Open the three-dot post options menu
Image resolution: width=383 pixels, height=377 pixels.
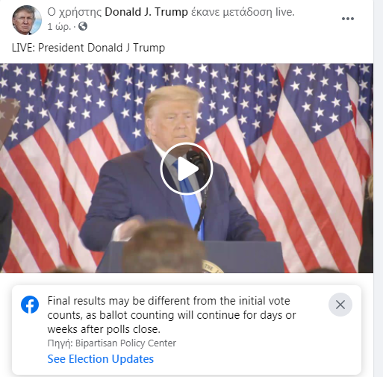(x=348, y=19)
